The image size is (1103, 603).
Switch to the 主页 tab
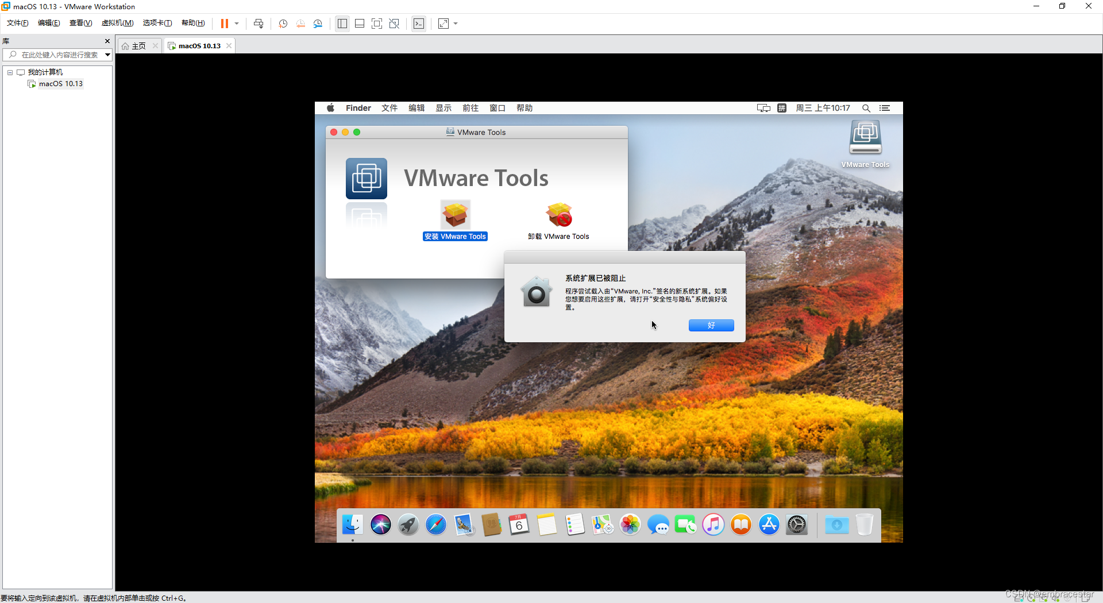pyautogui.click(x=138, y=46)
